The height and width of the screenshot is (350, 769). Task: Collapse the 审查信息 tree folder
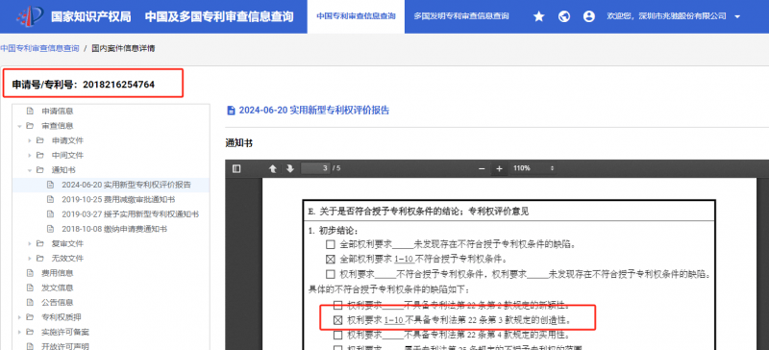(19, 126)
